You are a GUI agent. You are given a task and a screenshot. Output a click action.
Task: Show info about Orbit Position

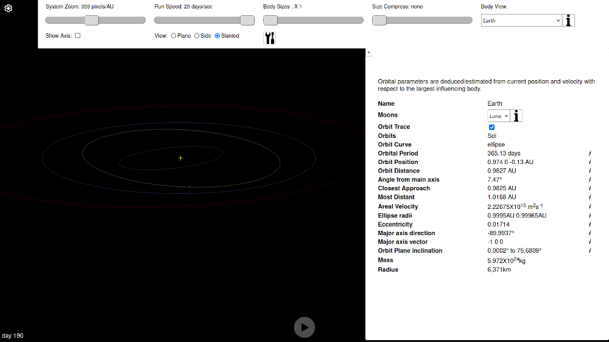point(590,162)
